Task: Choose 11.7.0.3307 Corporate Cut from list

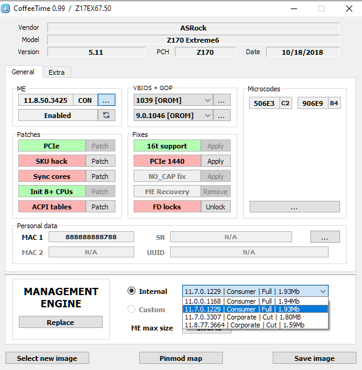Action: click(255, 317)
